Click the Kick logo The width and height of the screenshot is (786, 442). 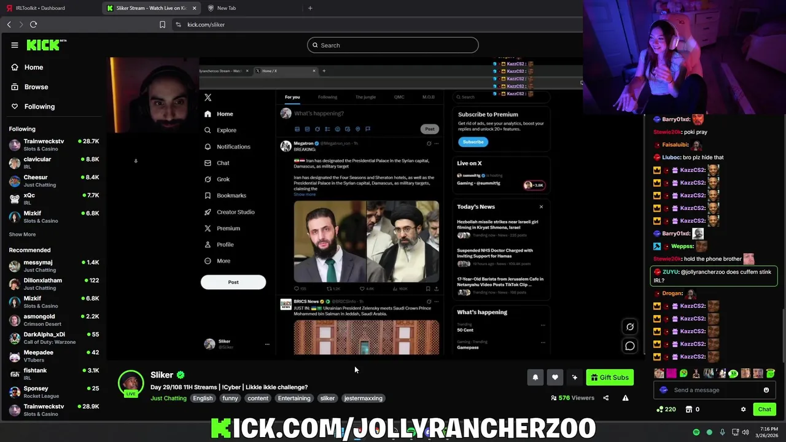tap(46, 45)
